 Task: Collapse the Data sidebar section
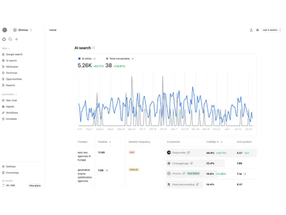[6, 48]
